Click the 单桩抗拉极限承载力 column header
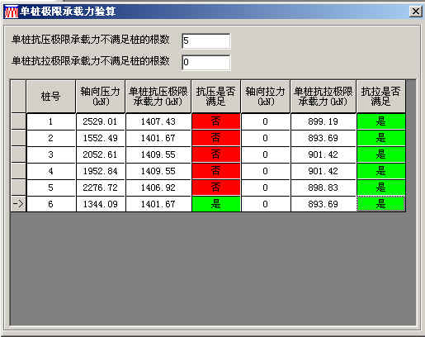 tap(323, 97)
